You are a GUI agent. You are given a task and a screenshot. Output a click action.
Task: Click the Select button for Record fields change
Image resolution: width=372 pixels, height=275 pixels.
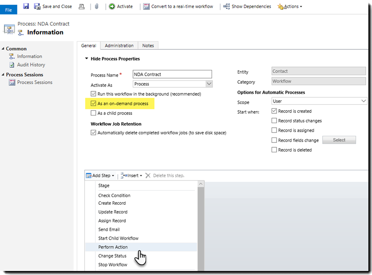339,140
